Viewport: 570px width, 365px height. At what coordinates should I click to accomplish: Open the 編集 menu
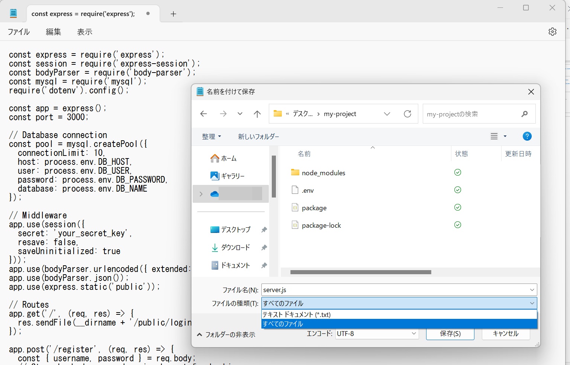[x=54, y=32]
